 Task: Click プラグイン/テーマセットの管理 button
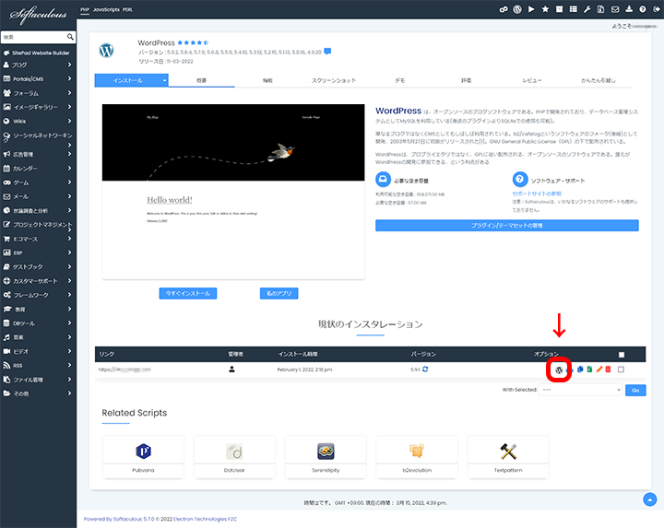[x=507, y=226]
